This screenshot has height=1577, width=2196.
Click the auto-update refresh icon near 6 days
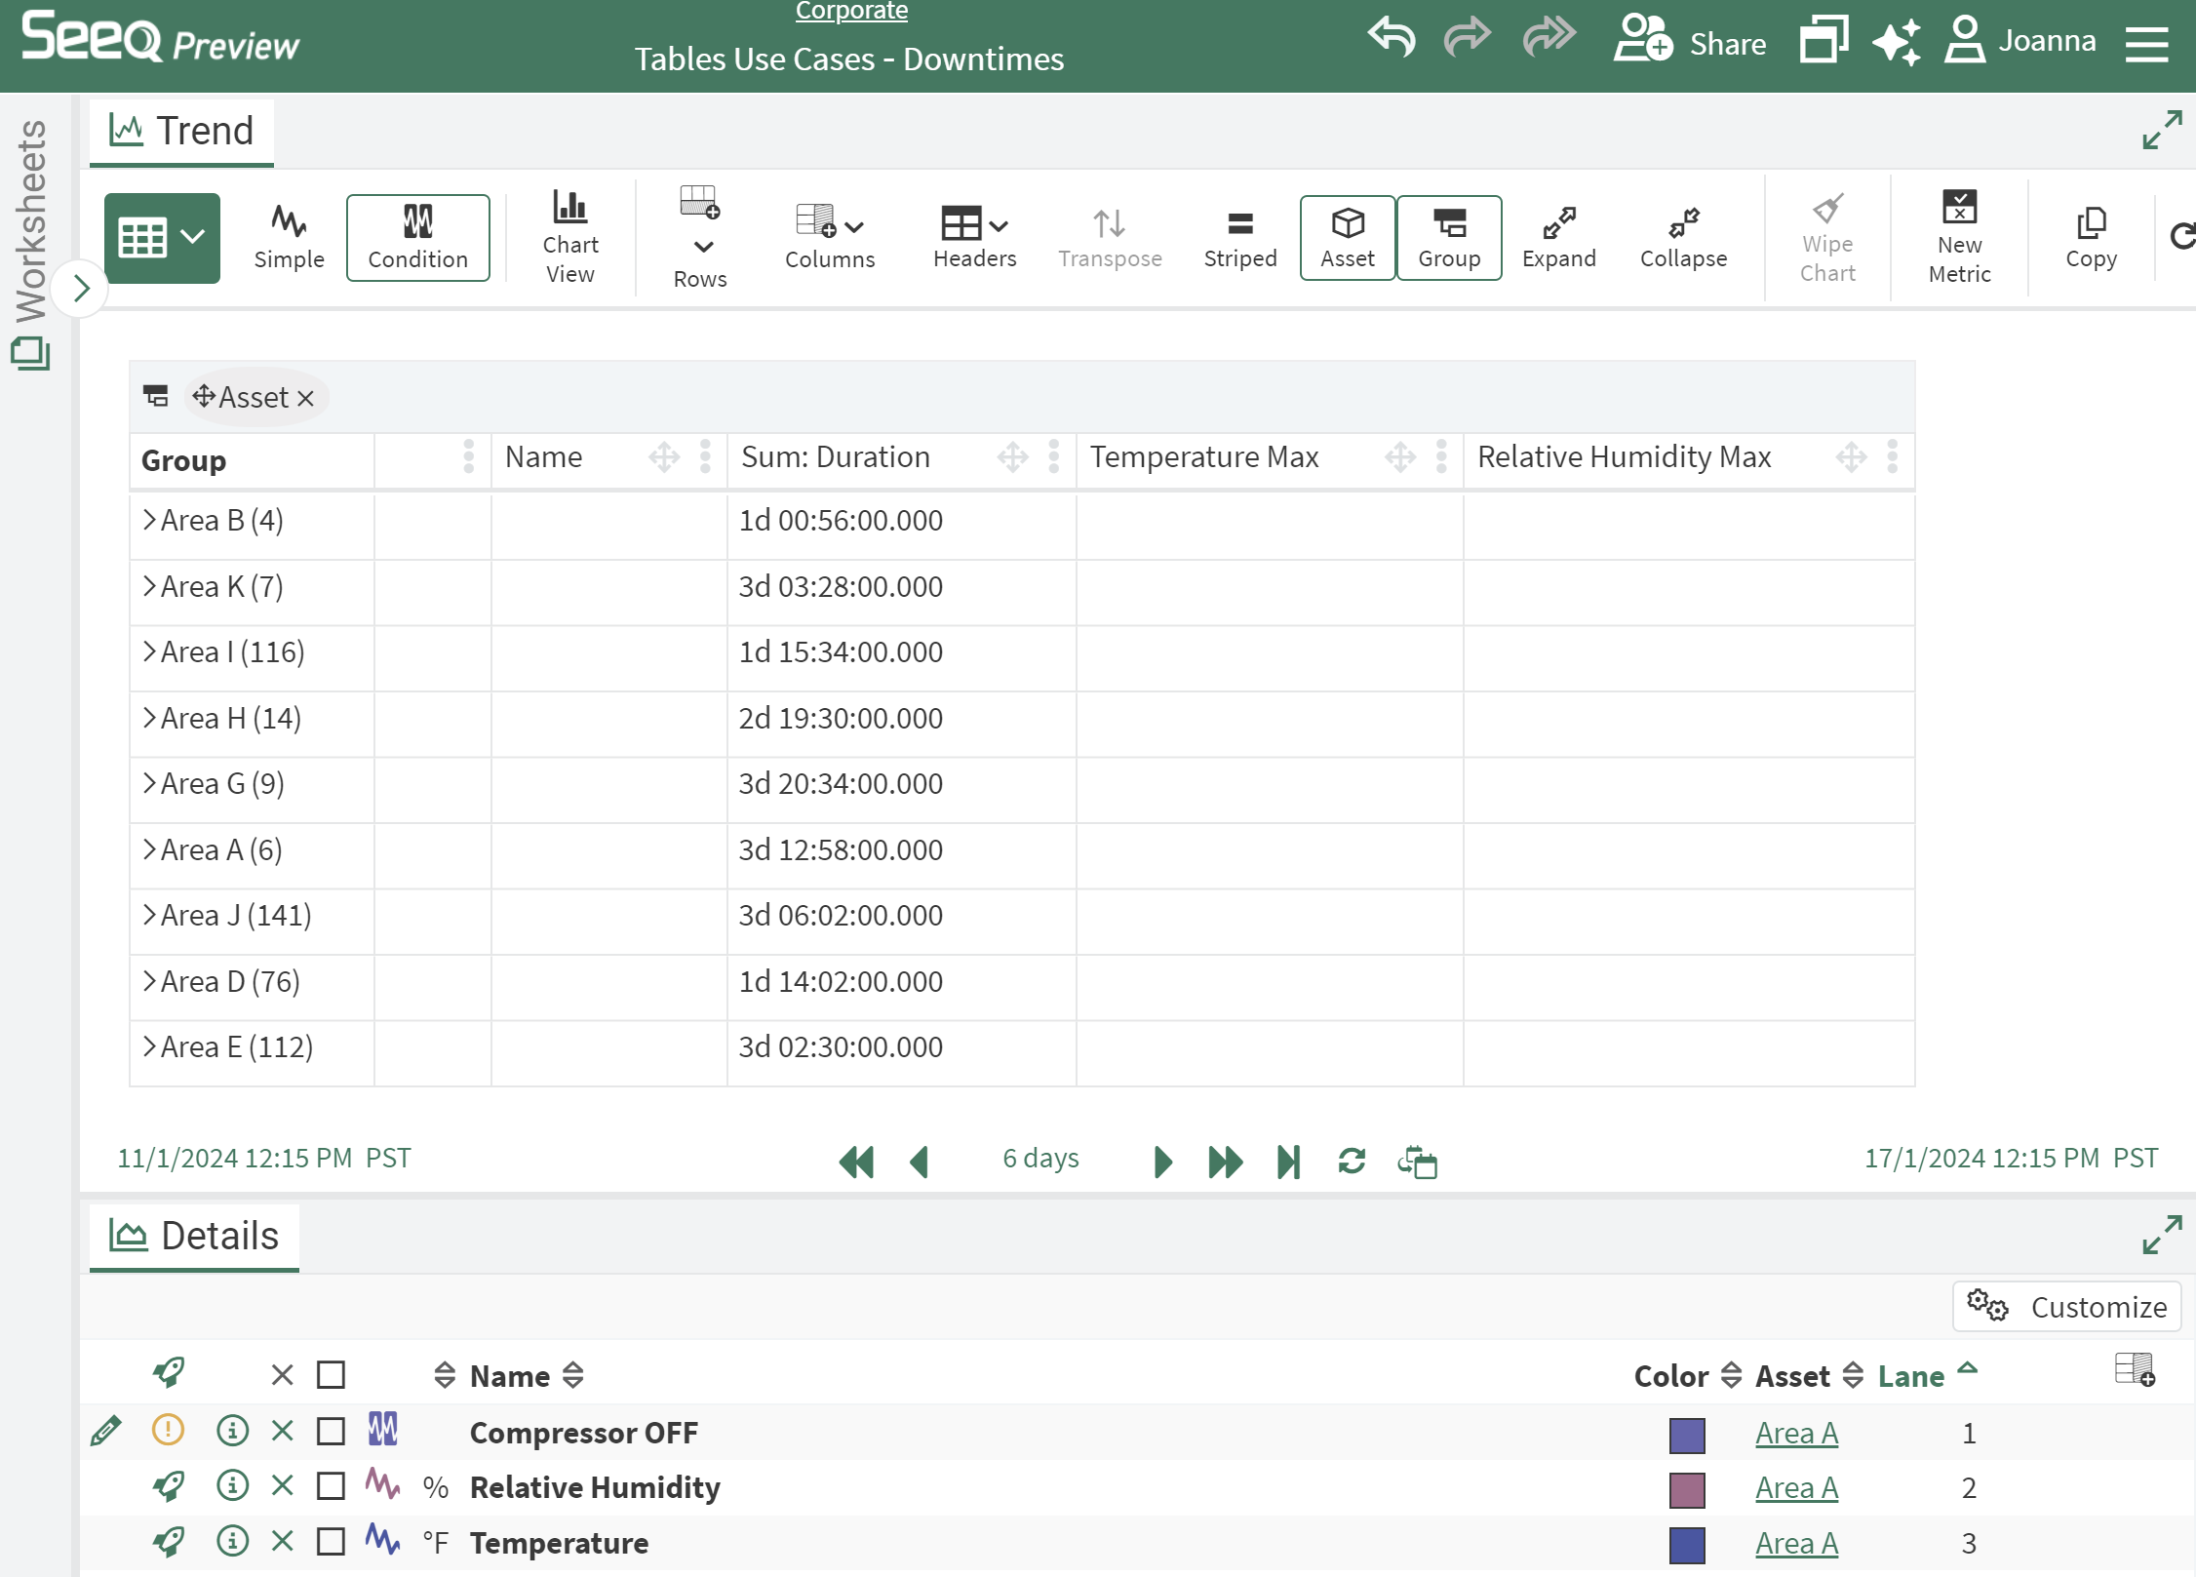click(x=1352, y=1161)
